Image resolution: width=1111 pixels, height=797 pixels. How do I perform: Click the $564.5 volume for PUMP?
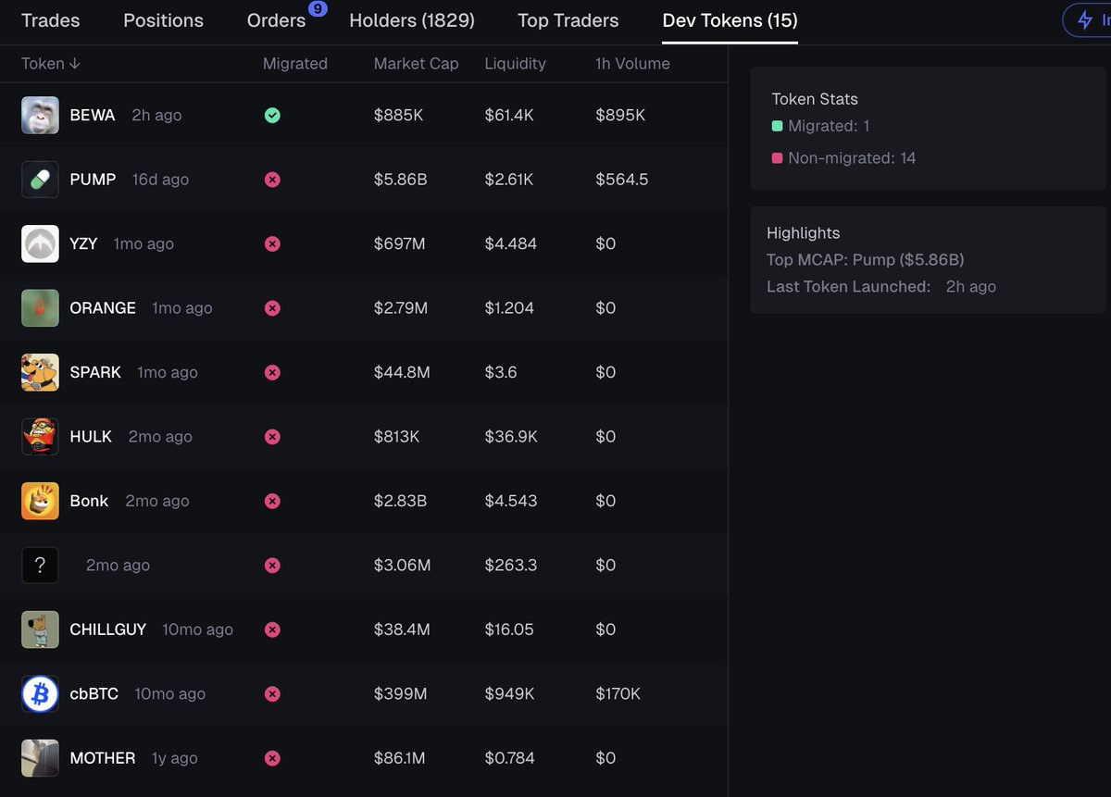pyautogui.click(x=622, y=180)
